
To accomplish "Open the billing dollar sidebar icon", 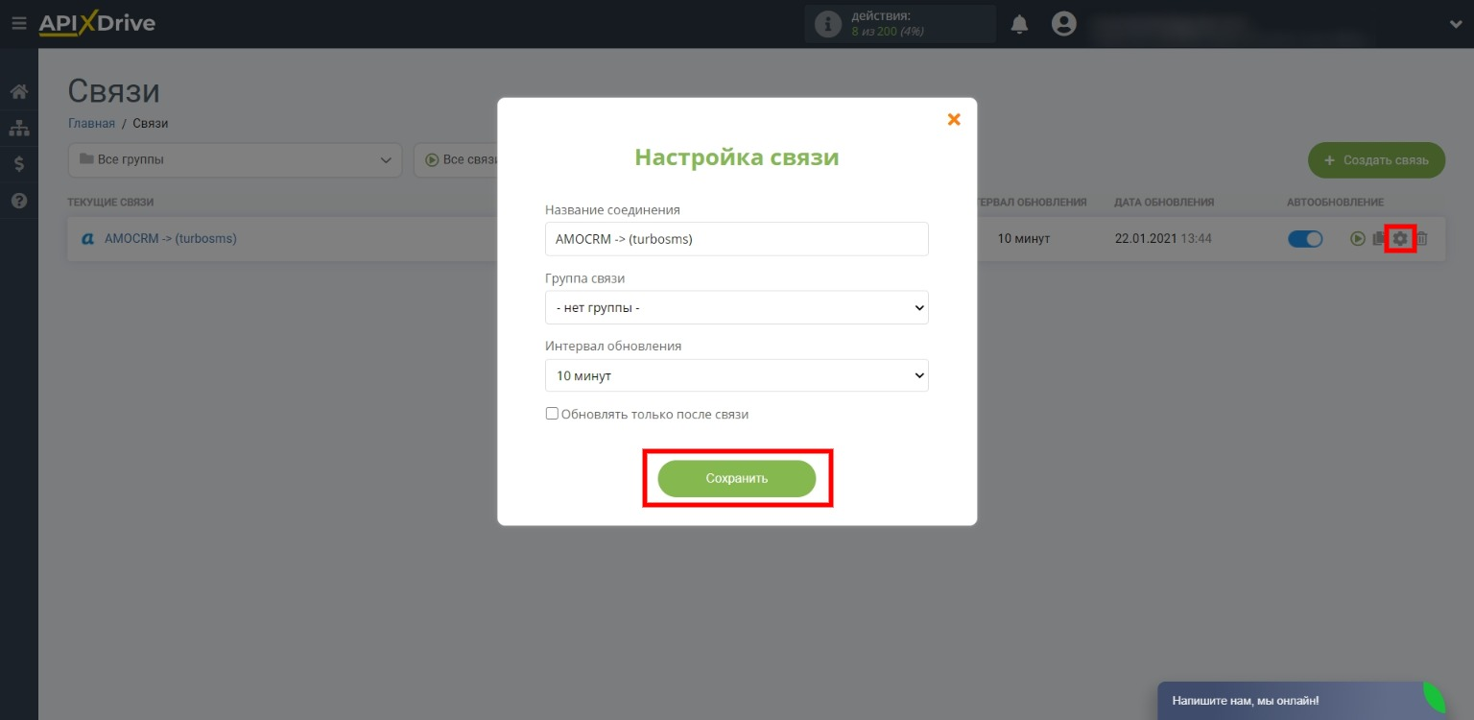I will (x=18, y=164).
